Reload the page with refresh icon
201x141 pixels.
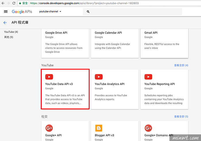(x=14, y=3)
